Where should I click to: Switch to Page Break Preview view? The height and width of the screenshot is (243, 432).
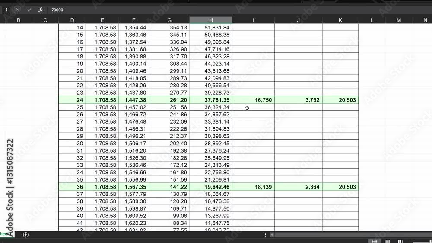point(400,241)
